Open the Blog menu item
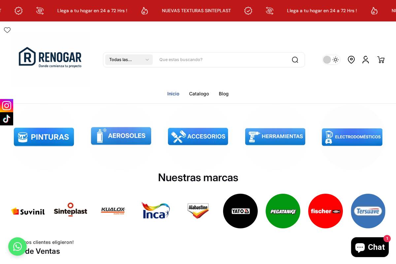This screenshot has height=264, width=396. (224, 94)
